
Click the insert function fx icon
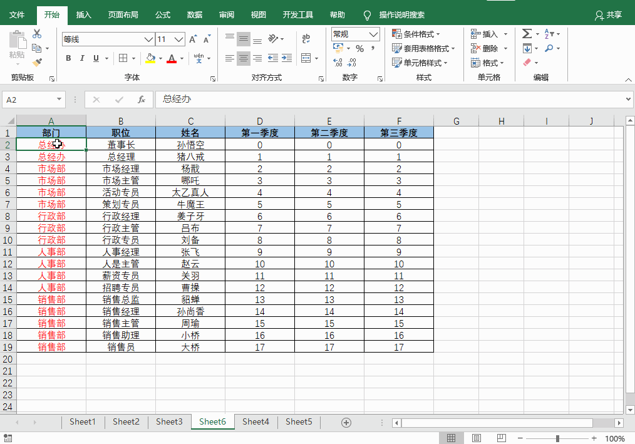(142, 100)
